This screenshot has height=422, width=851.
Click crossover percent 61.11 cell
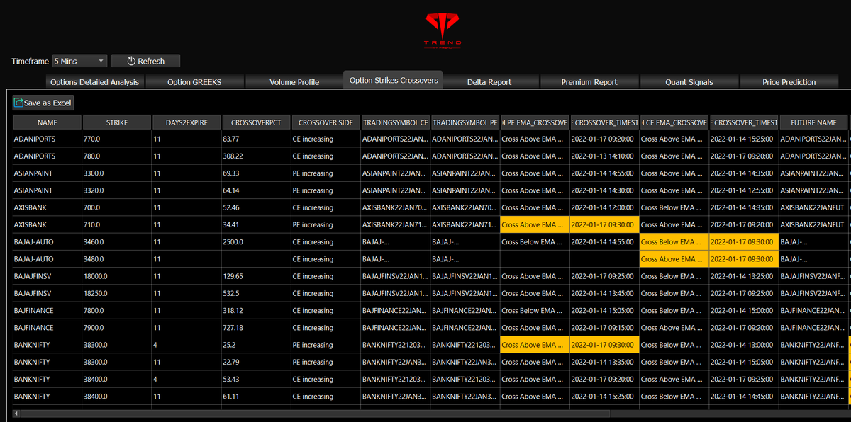256,397
